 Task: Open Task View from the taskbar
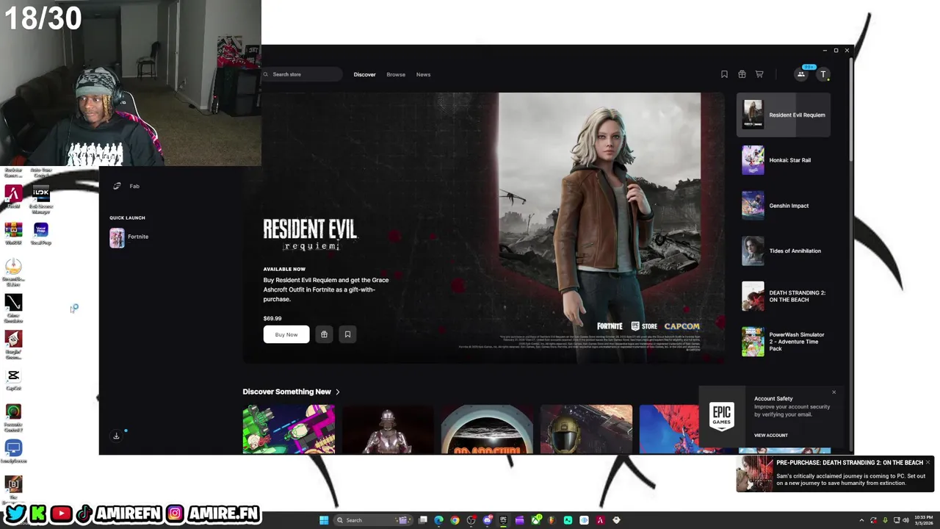click(422, 520)
